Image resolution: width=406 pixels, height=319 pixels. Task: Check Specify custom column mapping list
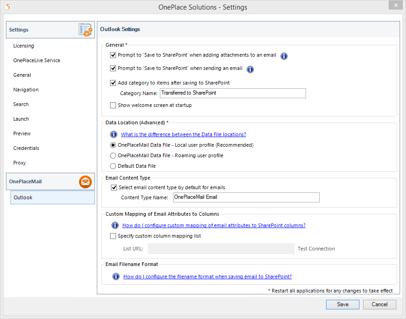pyautogui.click(x=113, y=236)
